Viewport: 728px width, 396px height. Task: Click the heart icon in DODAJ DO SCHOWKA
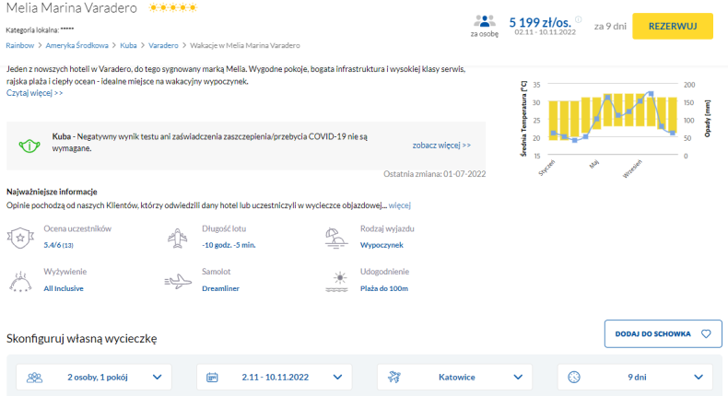[706, 333]
